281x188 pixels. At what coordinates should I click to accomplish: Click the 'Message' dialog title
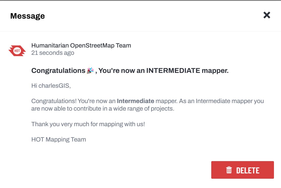[28, 16]
